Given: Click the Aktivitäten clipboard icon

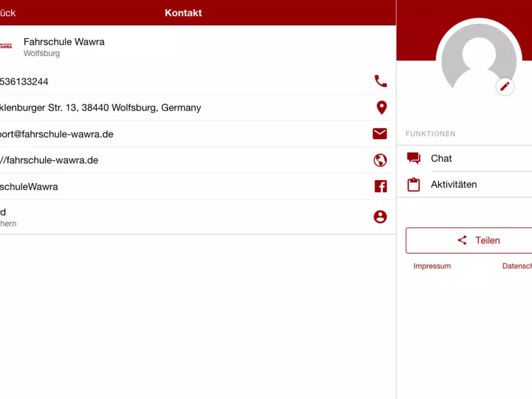Looking at the screenshot, I should click(x=414, y=185).
